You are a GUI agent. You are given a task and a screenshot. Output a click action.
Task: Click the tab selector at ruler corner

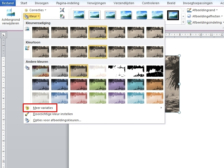pyautogui.click(x=3, y=35)
